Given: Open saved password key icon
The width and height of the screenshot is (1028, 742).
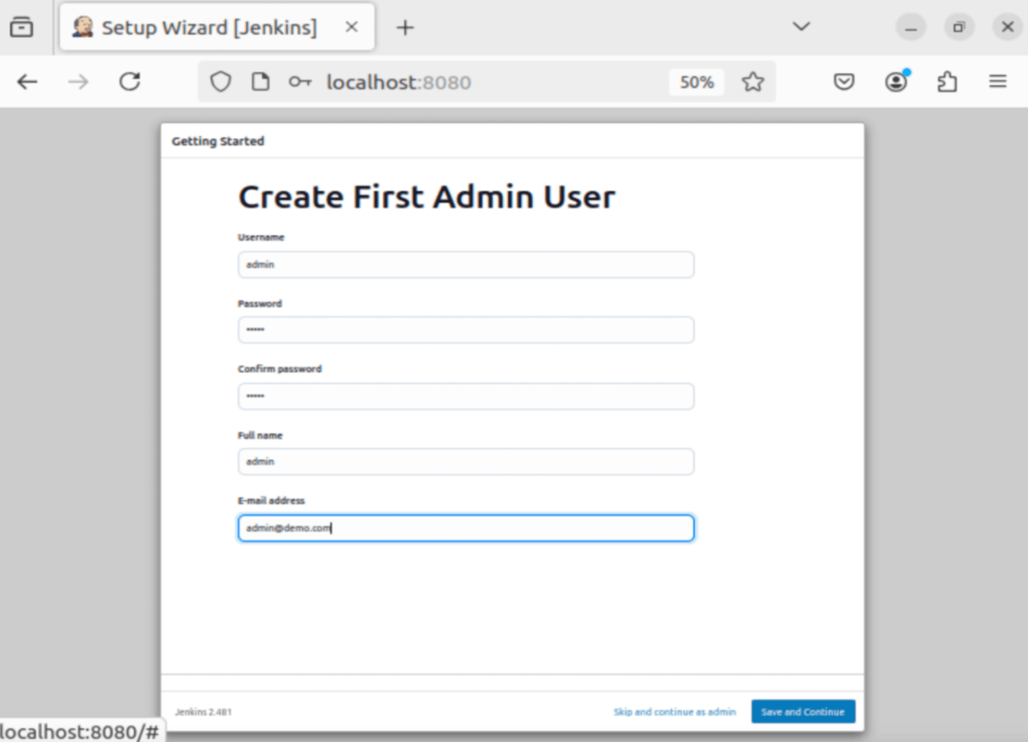Looking at the screenshot, I should [x=300, y=82].
